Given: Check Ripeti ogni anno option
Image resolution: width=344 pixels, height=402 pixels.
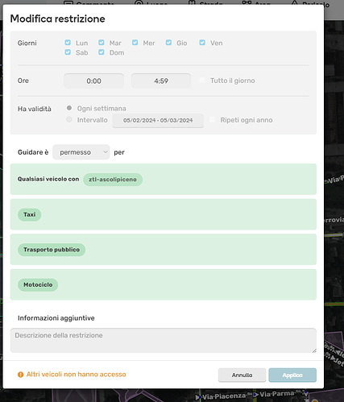Looking at the screenshot, I should click(x=212, y=119).
